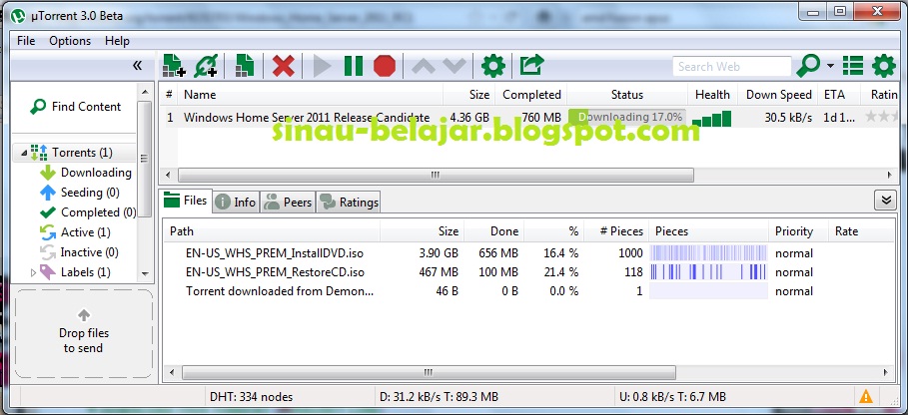908x415 pixels.
Task: Click upload speed status U: 0.8 kB/s
Action: [672, 397]
